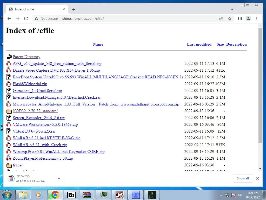The width and height of the screenshot is (266, 200).
Task: Download Flash8Withserial.zip
Action: coord(30,84)
